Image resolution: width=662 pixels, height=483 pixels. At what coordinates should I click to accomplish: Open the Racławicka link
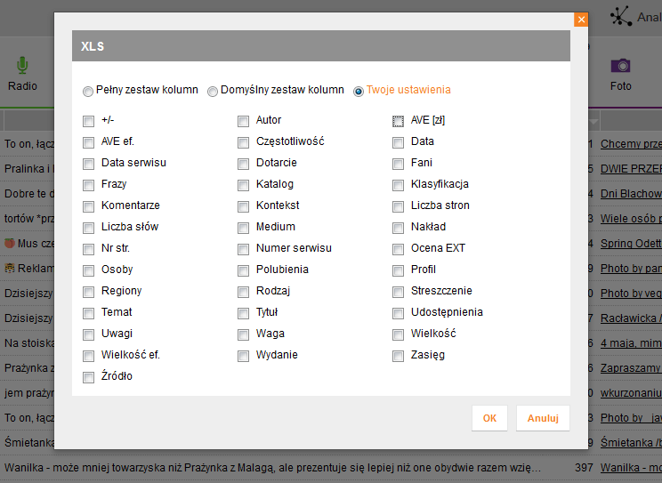tap(631, 318)
